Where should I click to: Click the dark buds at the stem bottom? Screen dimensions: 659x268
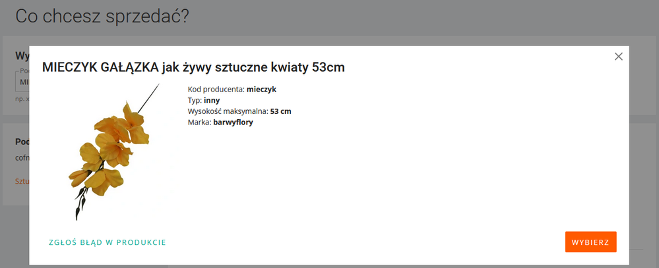[x=80, y=201]
